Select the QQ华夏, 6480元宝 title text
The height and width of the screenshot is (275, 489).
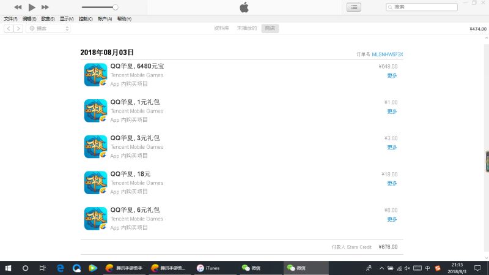tap(137, 66)
